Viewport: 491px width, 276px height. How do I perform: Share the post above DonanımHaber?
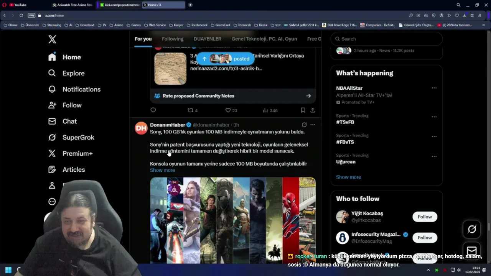click(x=313, y=110)
